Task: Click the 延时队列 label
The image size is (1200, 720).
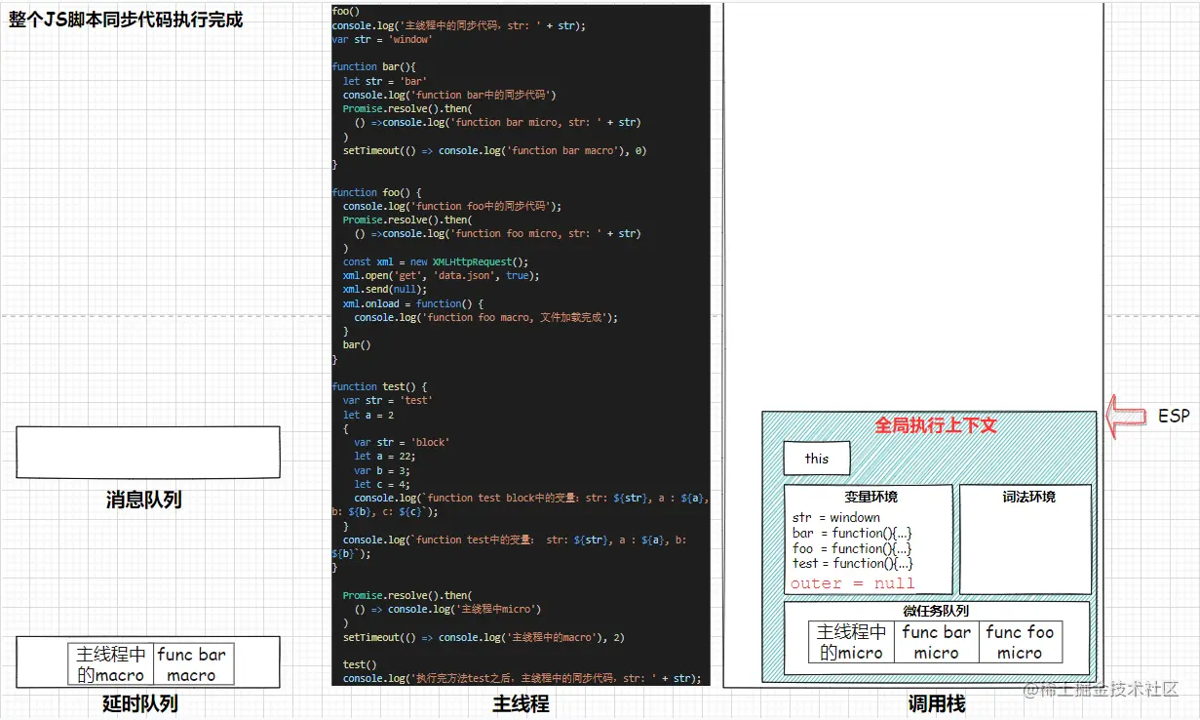Action: (x=140, y=703)
